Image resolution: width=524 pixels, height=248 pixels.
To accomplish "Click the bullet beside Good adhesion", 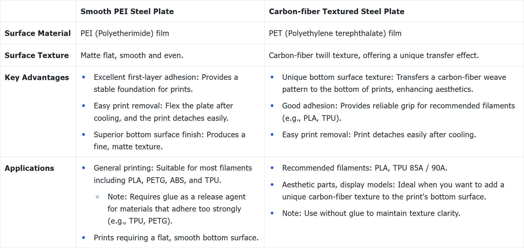I will tap(272, 106).
